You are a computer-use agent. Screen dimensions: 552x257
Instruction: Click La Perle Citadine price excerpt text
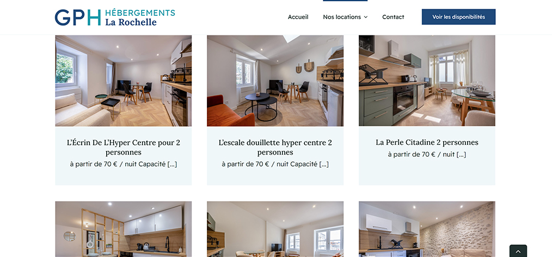pos(427,154)
